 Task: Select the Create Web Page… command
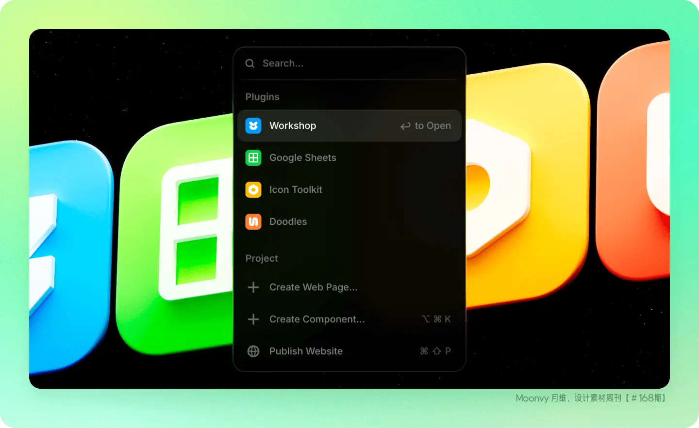coord(313,287)
